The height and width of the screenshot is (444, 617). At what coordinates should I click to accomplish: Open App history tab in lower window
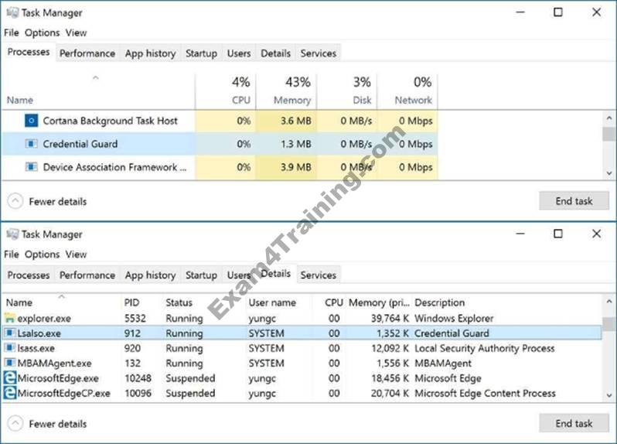tap(150, 275)
